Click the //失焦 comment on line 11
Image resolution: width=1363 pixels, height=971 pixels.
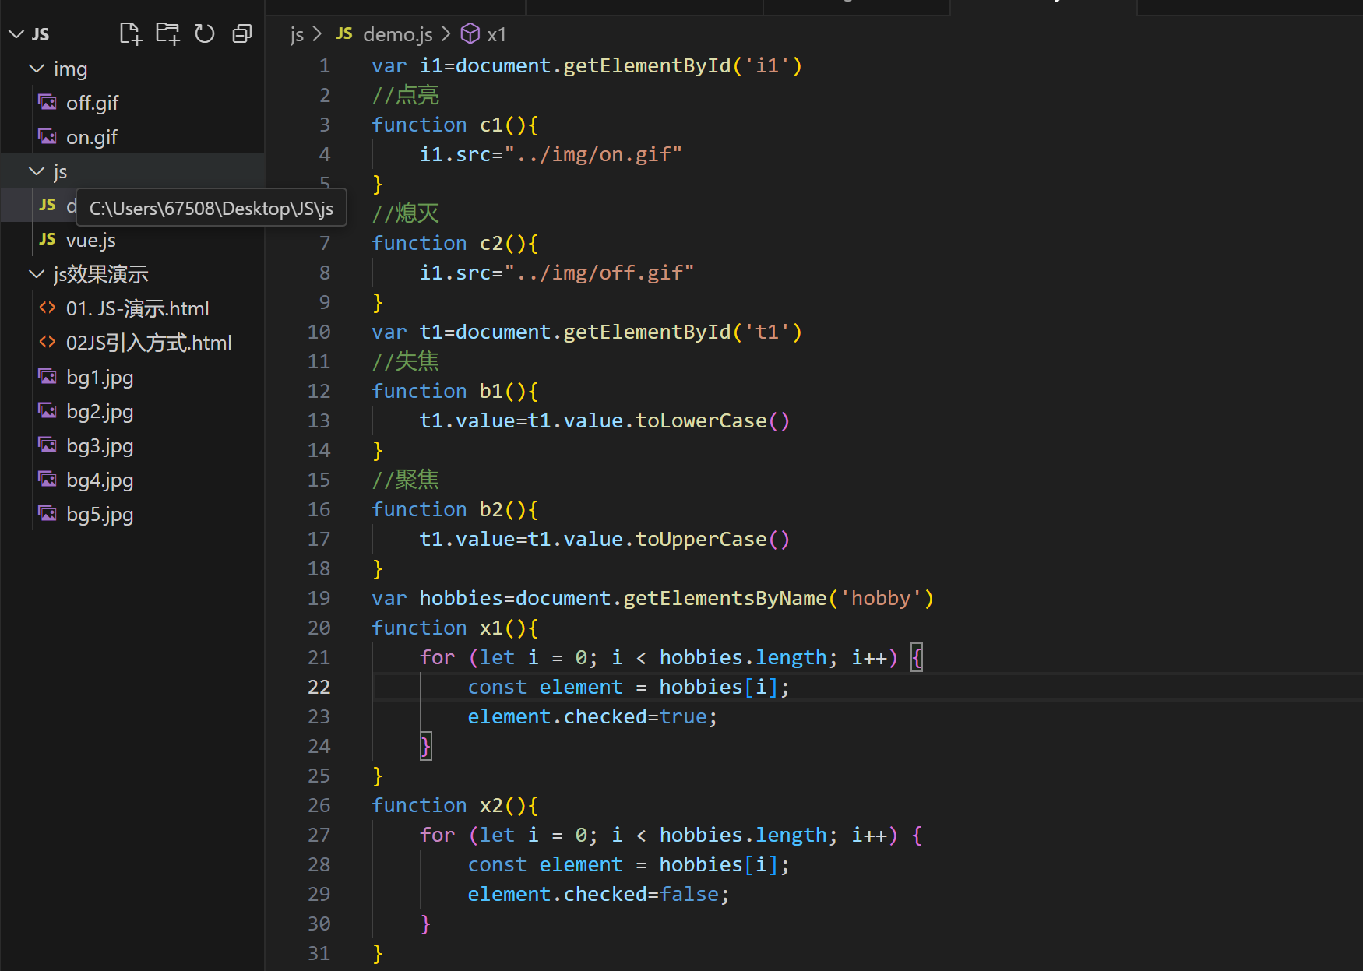[406, 361]
